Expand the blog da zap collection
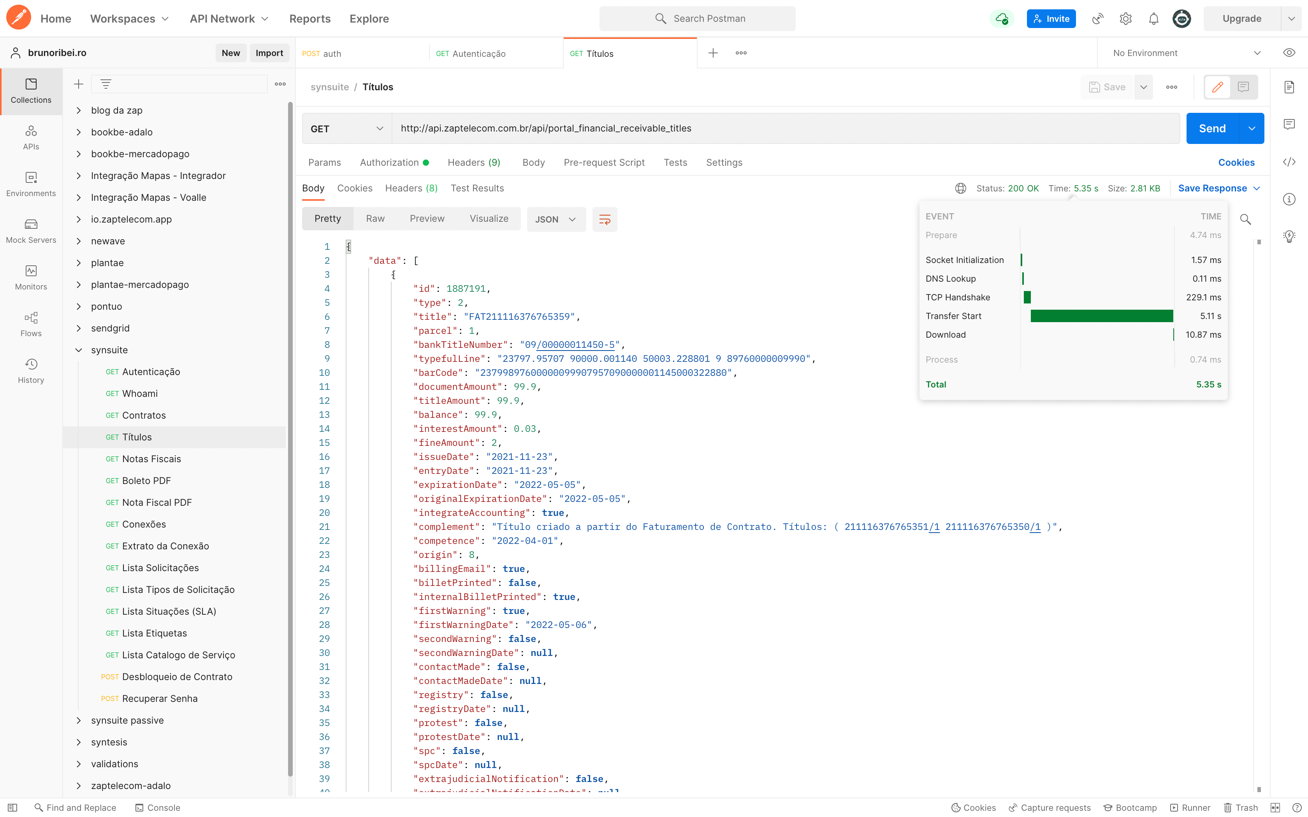Screen dimensions: 1308x817 (x=79, y=110)
